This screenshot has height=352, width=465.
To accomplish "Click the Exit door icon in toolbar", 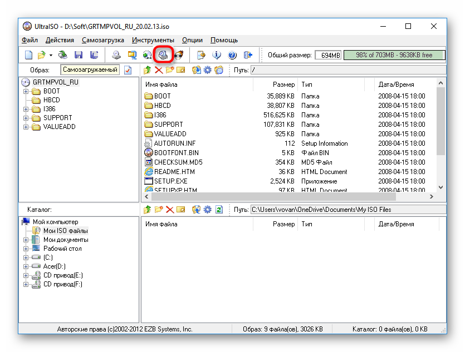I will [248, 55].
